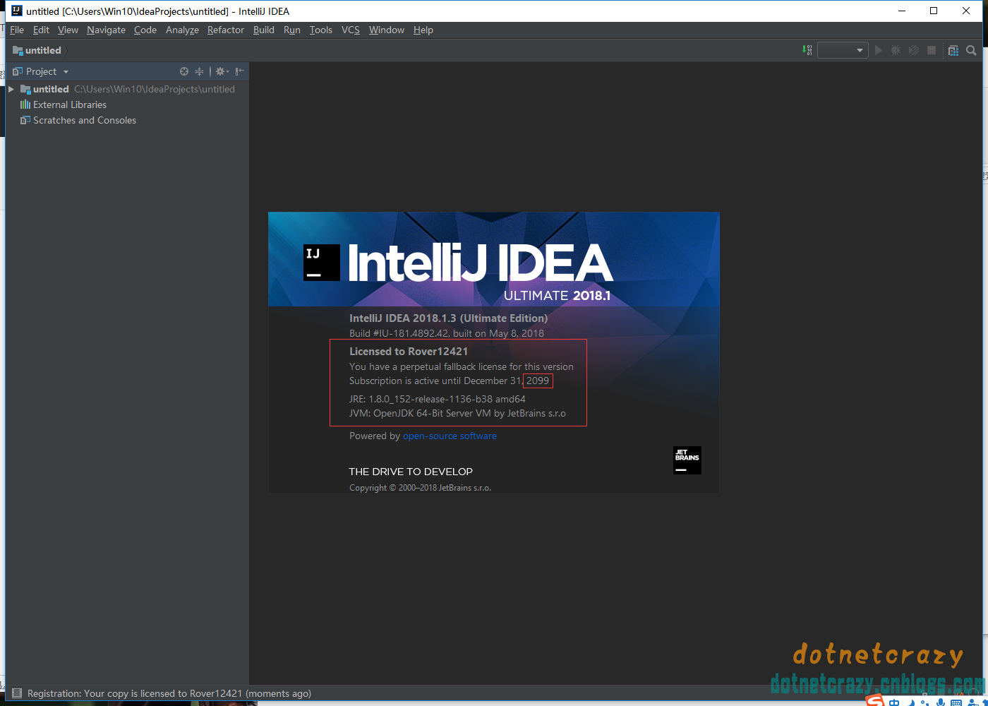Click the untitled breadcrumb in navigation bar
The image size is (988, 706).
tap(37, 50)
